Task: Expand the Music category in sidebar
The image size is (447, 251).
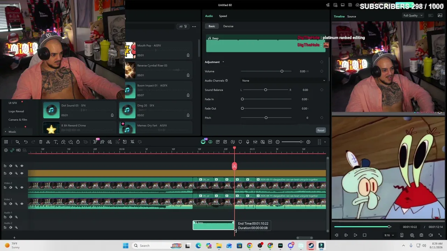Action: pos(5,132)
